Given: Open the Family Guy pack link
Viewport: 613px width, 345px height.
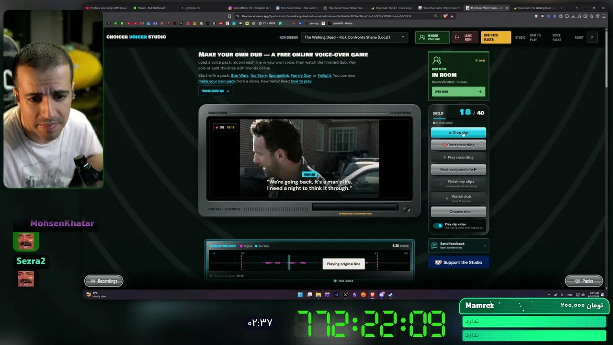Looking at the screenshot, I should tap(301, 75).
